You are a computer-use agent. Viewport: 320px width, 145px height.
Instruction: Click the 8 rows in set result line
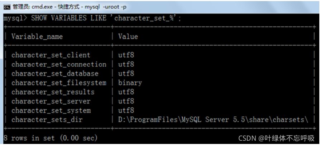tap(51, 138)
